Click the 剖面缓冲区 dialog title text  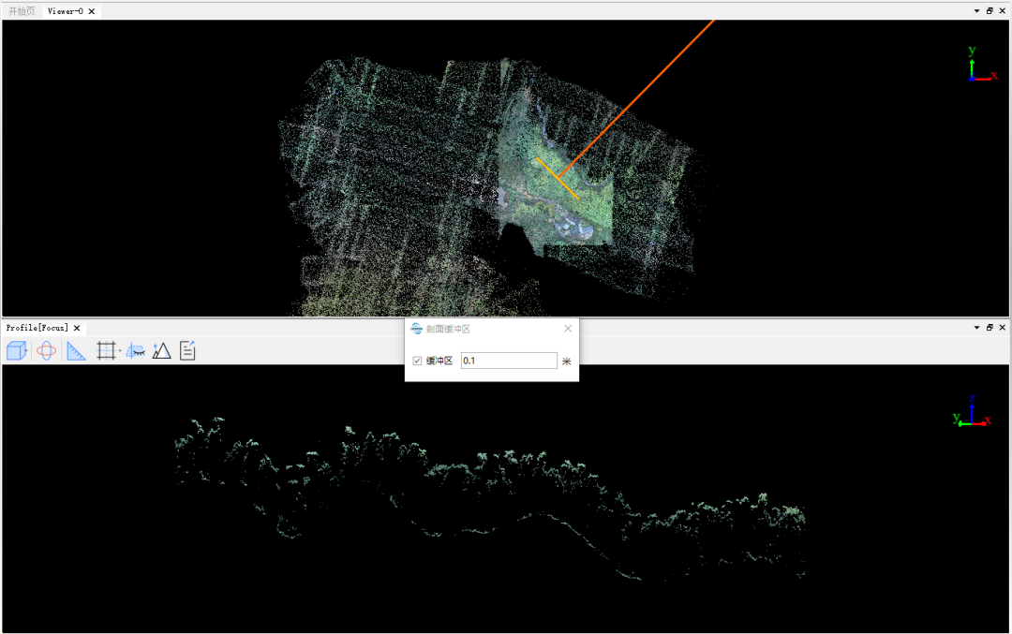448,329
